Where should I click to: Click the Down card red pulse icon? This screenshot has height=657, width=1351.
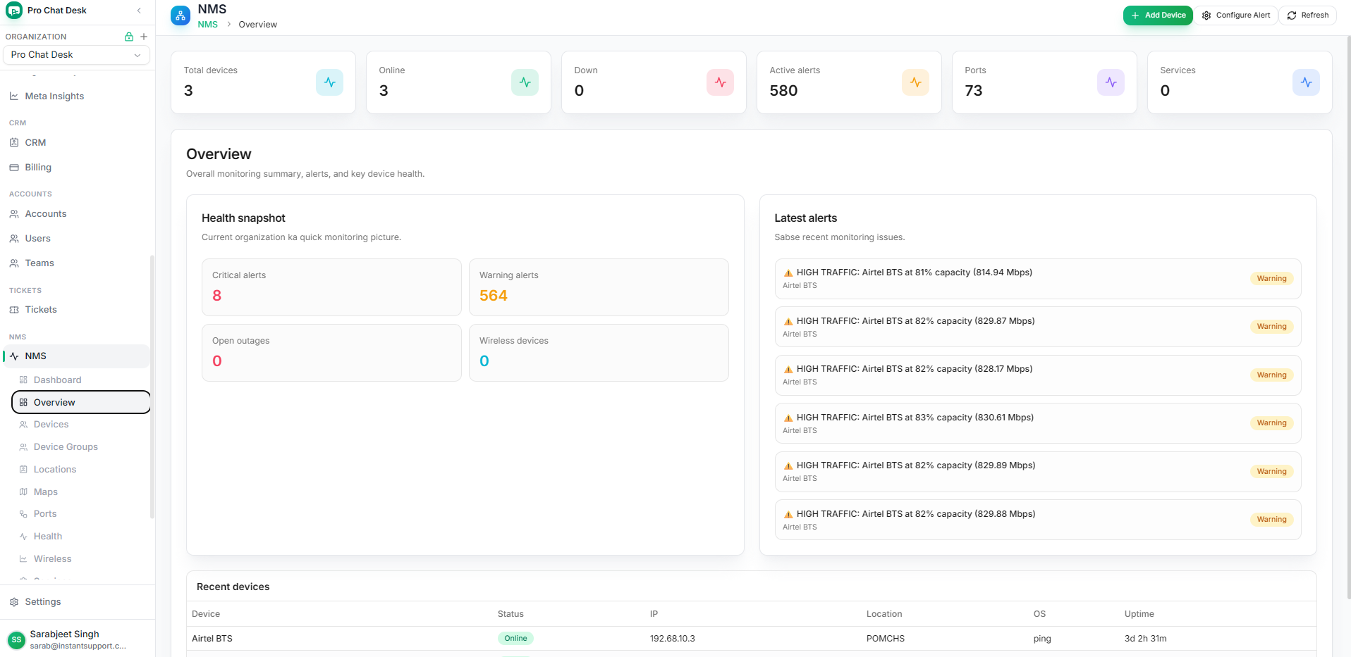pyautogui.click(x=720, y=82)
